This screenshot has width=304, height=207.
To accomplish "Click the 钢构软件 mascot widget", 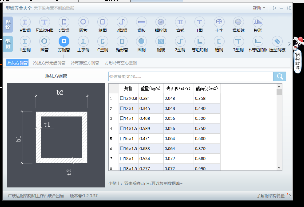I will pyautogui.click(x=298, y=55).
